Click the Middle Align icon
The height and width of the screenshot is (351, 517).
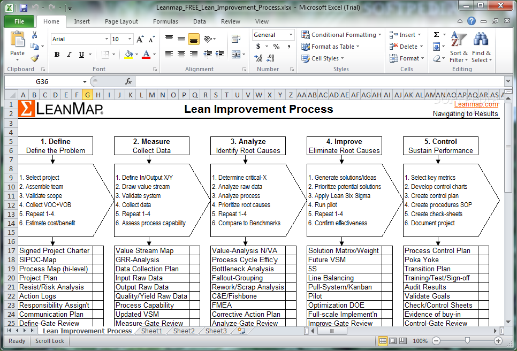click(181, 39)
